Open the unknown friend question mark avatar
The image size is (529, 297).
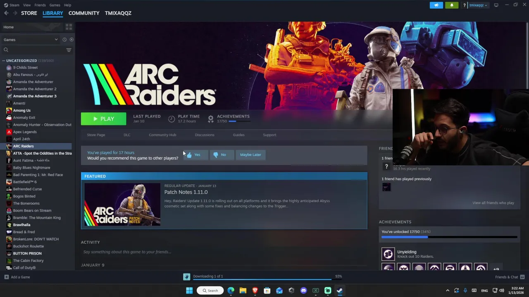(386, 166)
